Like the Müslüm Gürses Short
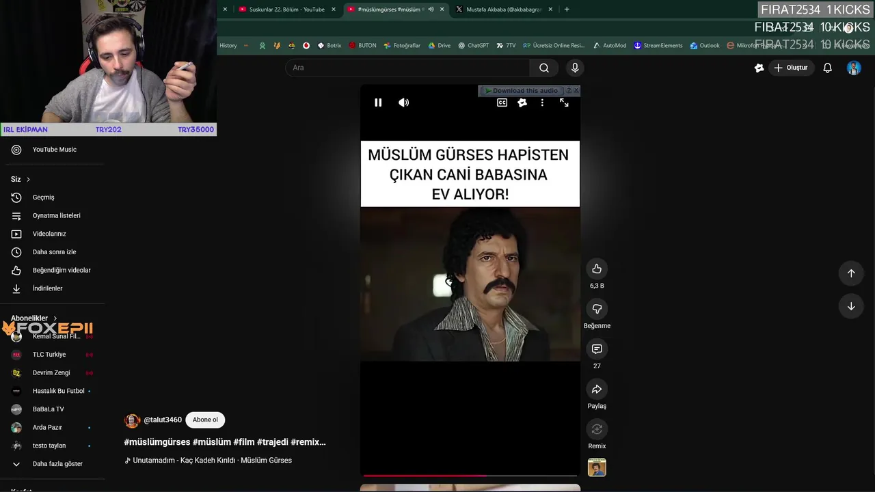Screen dimensions: 875x492 point(597,269)
